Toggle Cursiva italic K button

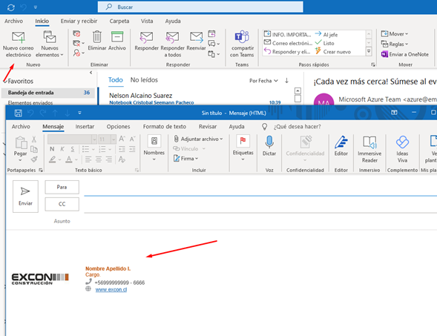coord(62,149)
